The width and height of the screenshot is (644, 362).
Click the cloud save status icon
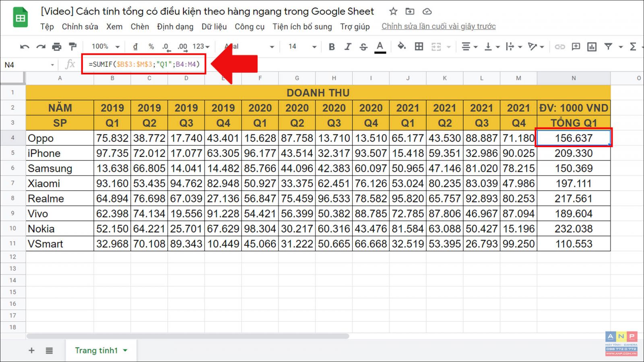click(x=427, y=11)
